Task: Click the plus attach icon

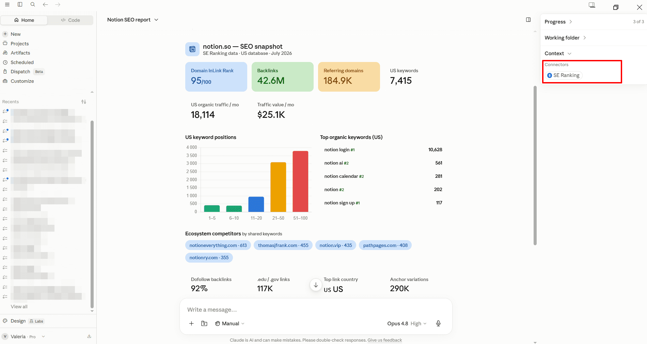Action: tap(191, 324)
